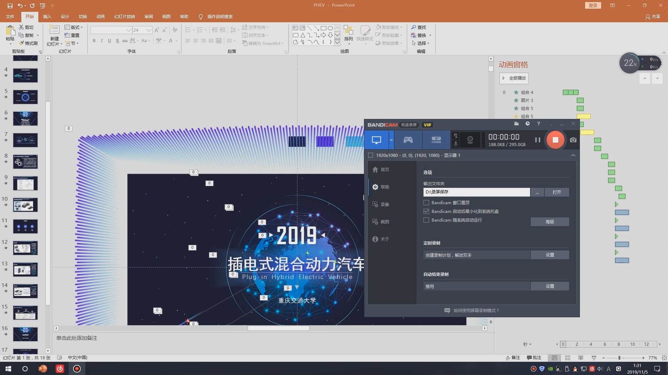
Task: Adjust the zoom slider handle in status bar
Action: pyautogui.click(x=619, y=358)
